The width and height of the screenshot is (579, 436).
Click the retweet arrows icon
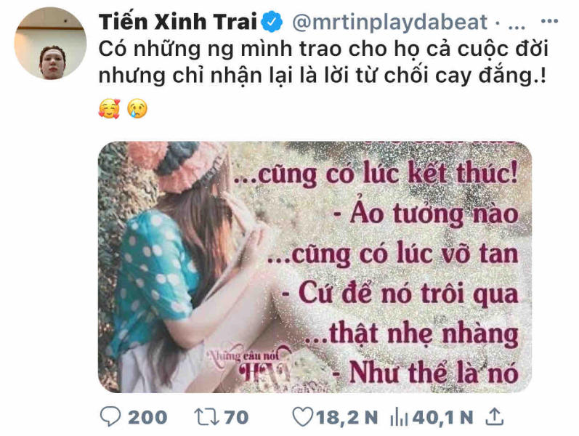[x=207, y=417]
